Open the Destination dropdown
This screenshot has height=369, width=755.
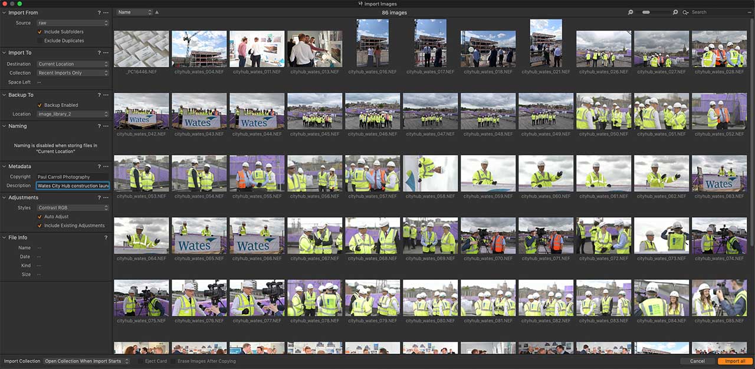click(73, 64)
